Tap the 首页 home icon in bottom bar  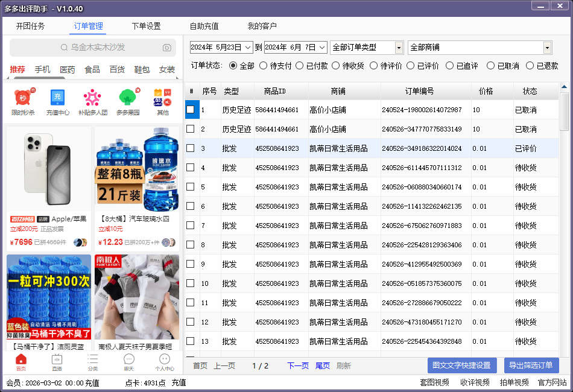21,362
